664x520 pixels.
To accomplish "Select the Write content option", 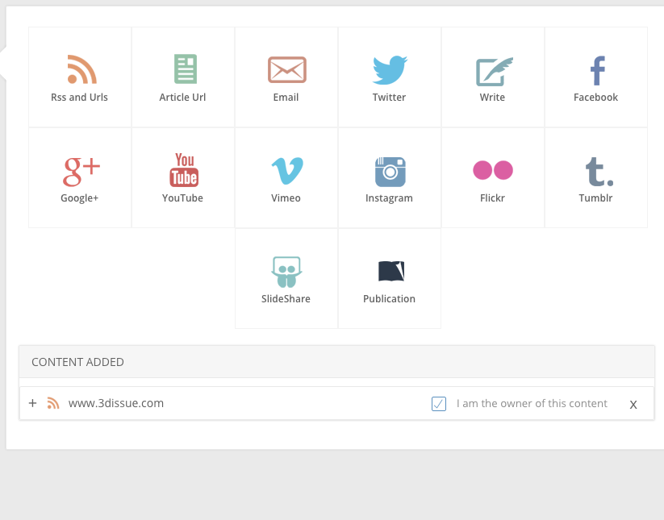I will coord(493,77).
